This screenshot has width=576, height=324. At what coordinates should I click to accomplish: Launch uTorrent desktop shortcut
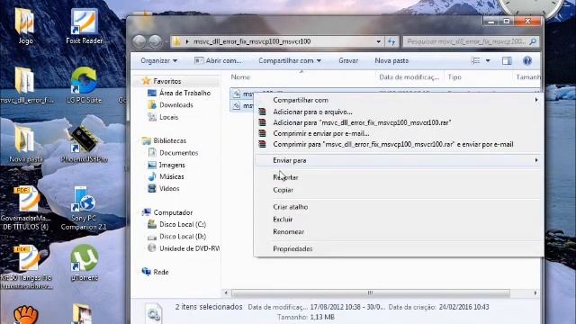pyautogui.click(x=84, y=263)
